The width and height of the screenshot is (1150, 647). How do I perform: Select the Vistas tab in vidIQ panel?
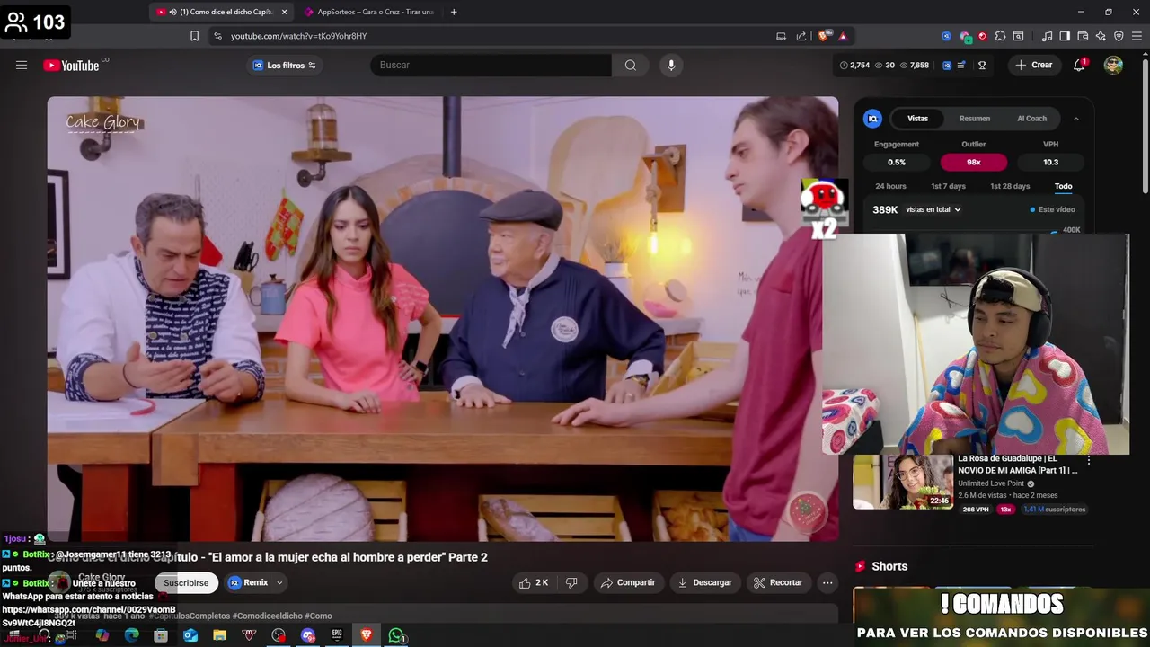tap(917, 119)
